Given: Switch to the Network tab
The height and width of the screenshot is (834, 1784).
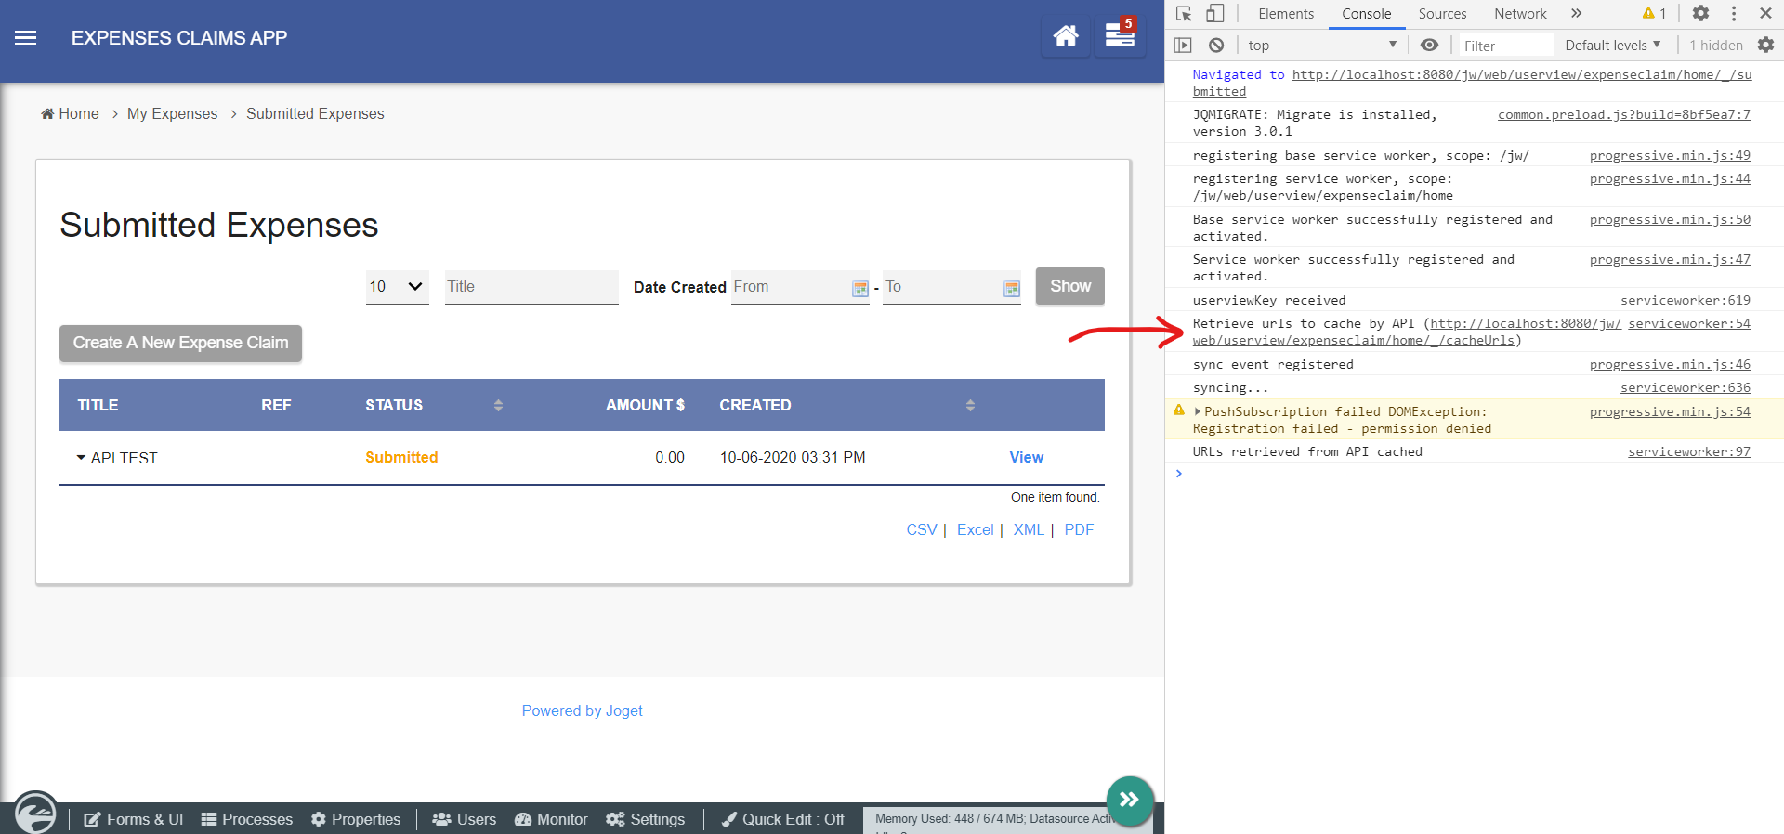Looking at the screenshot, I should [x=1519, y=14].
